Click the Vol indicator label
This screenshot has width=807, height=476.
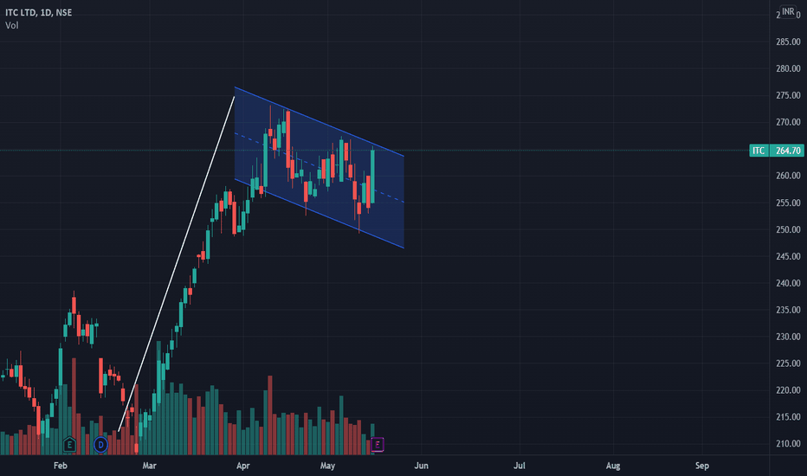pyautogui.click(x=12, y=25)
